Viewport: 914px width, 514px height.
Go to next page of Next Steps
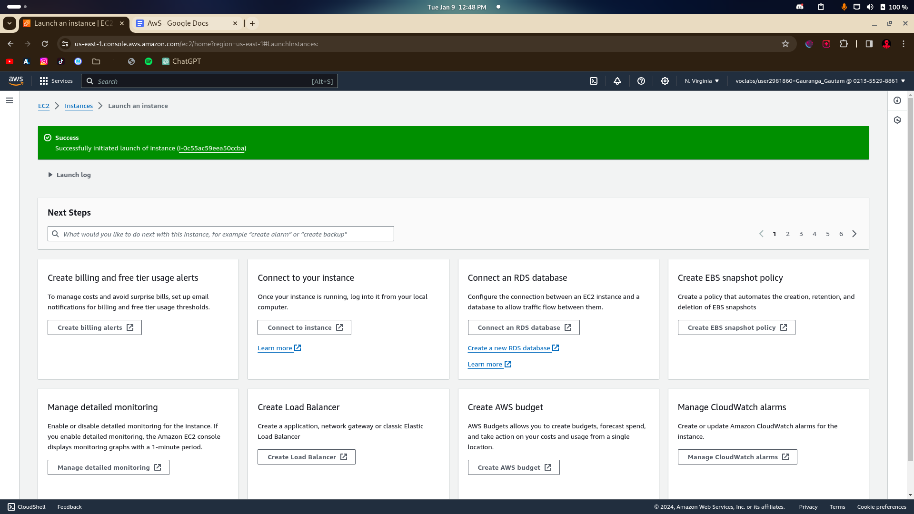[854, 234]
